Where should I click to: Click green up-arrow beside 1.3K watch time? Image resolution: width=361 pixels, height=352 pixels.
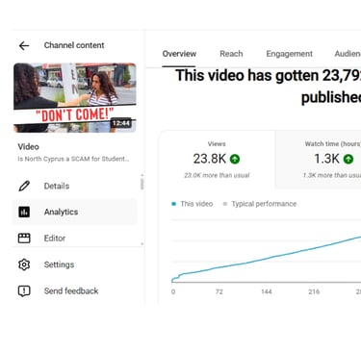[x=348, y=159]
